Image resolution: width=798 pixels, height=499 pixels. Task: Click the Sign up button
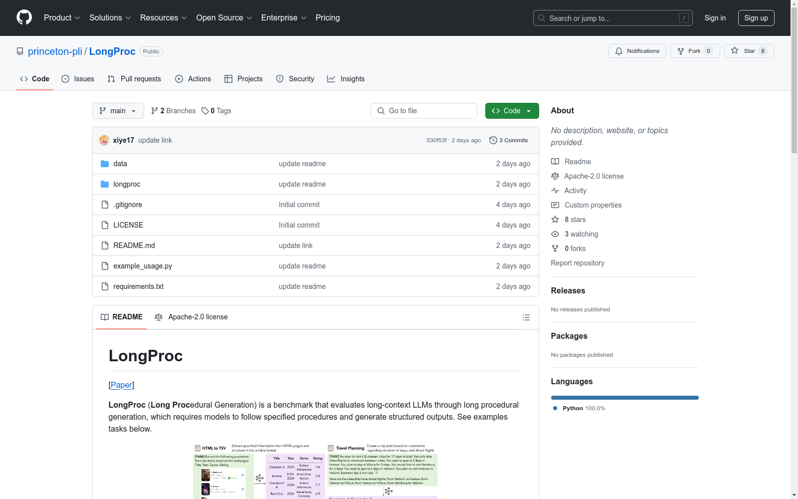pos(756,18)
